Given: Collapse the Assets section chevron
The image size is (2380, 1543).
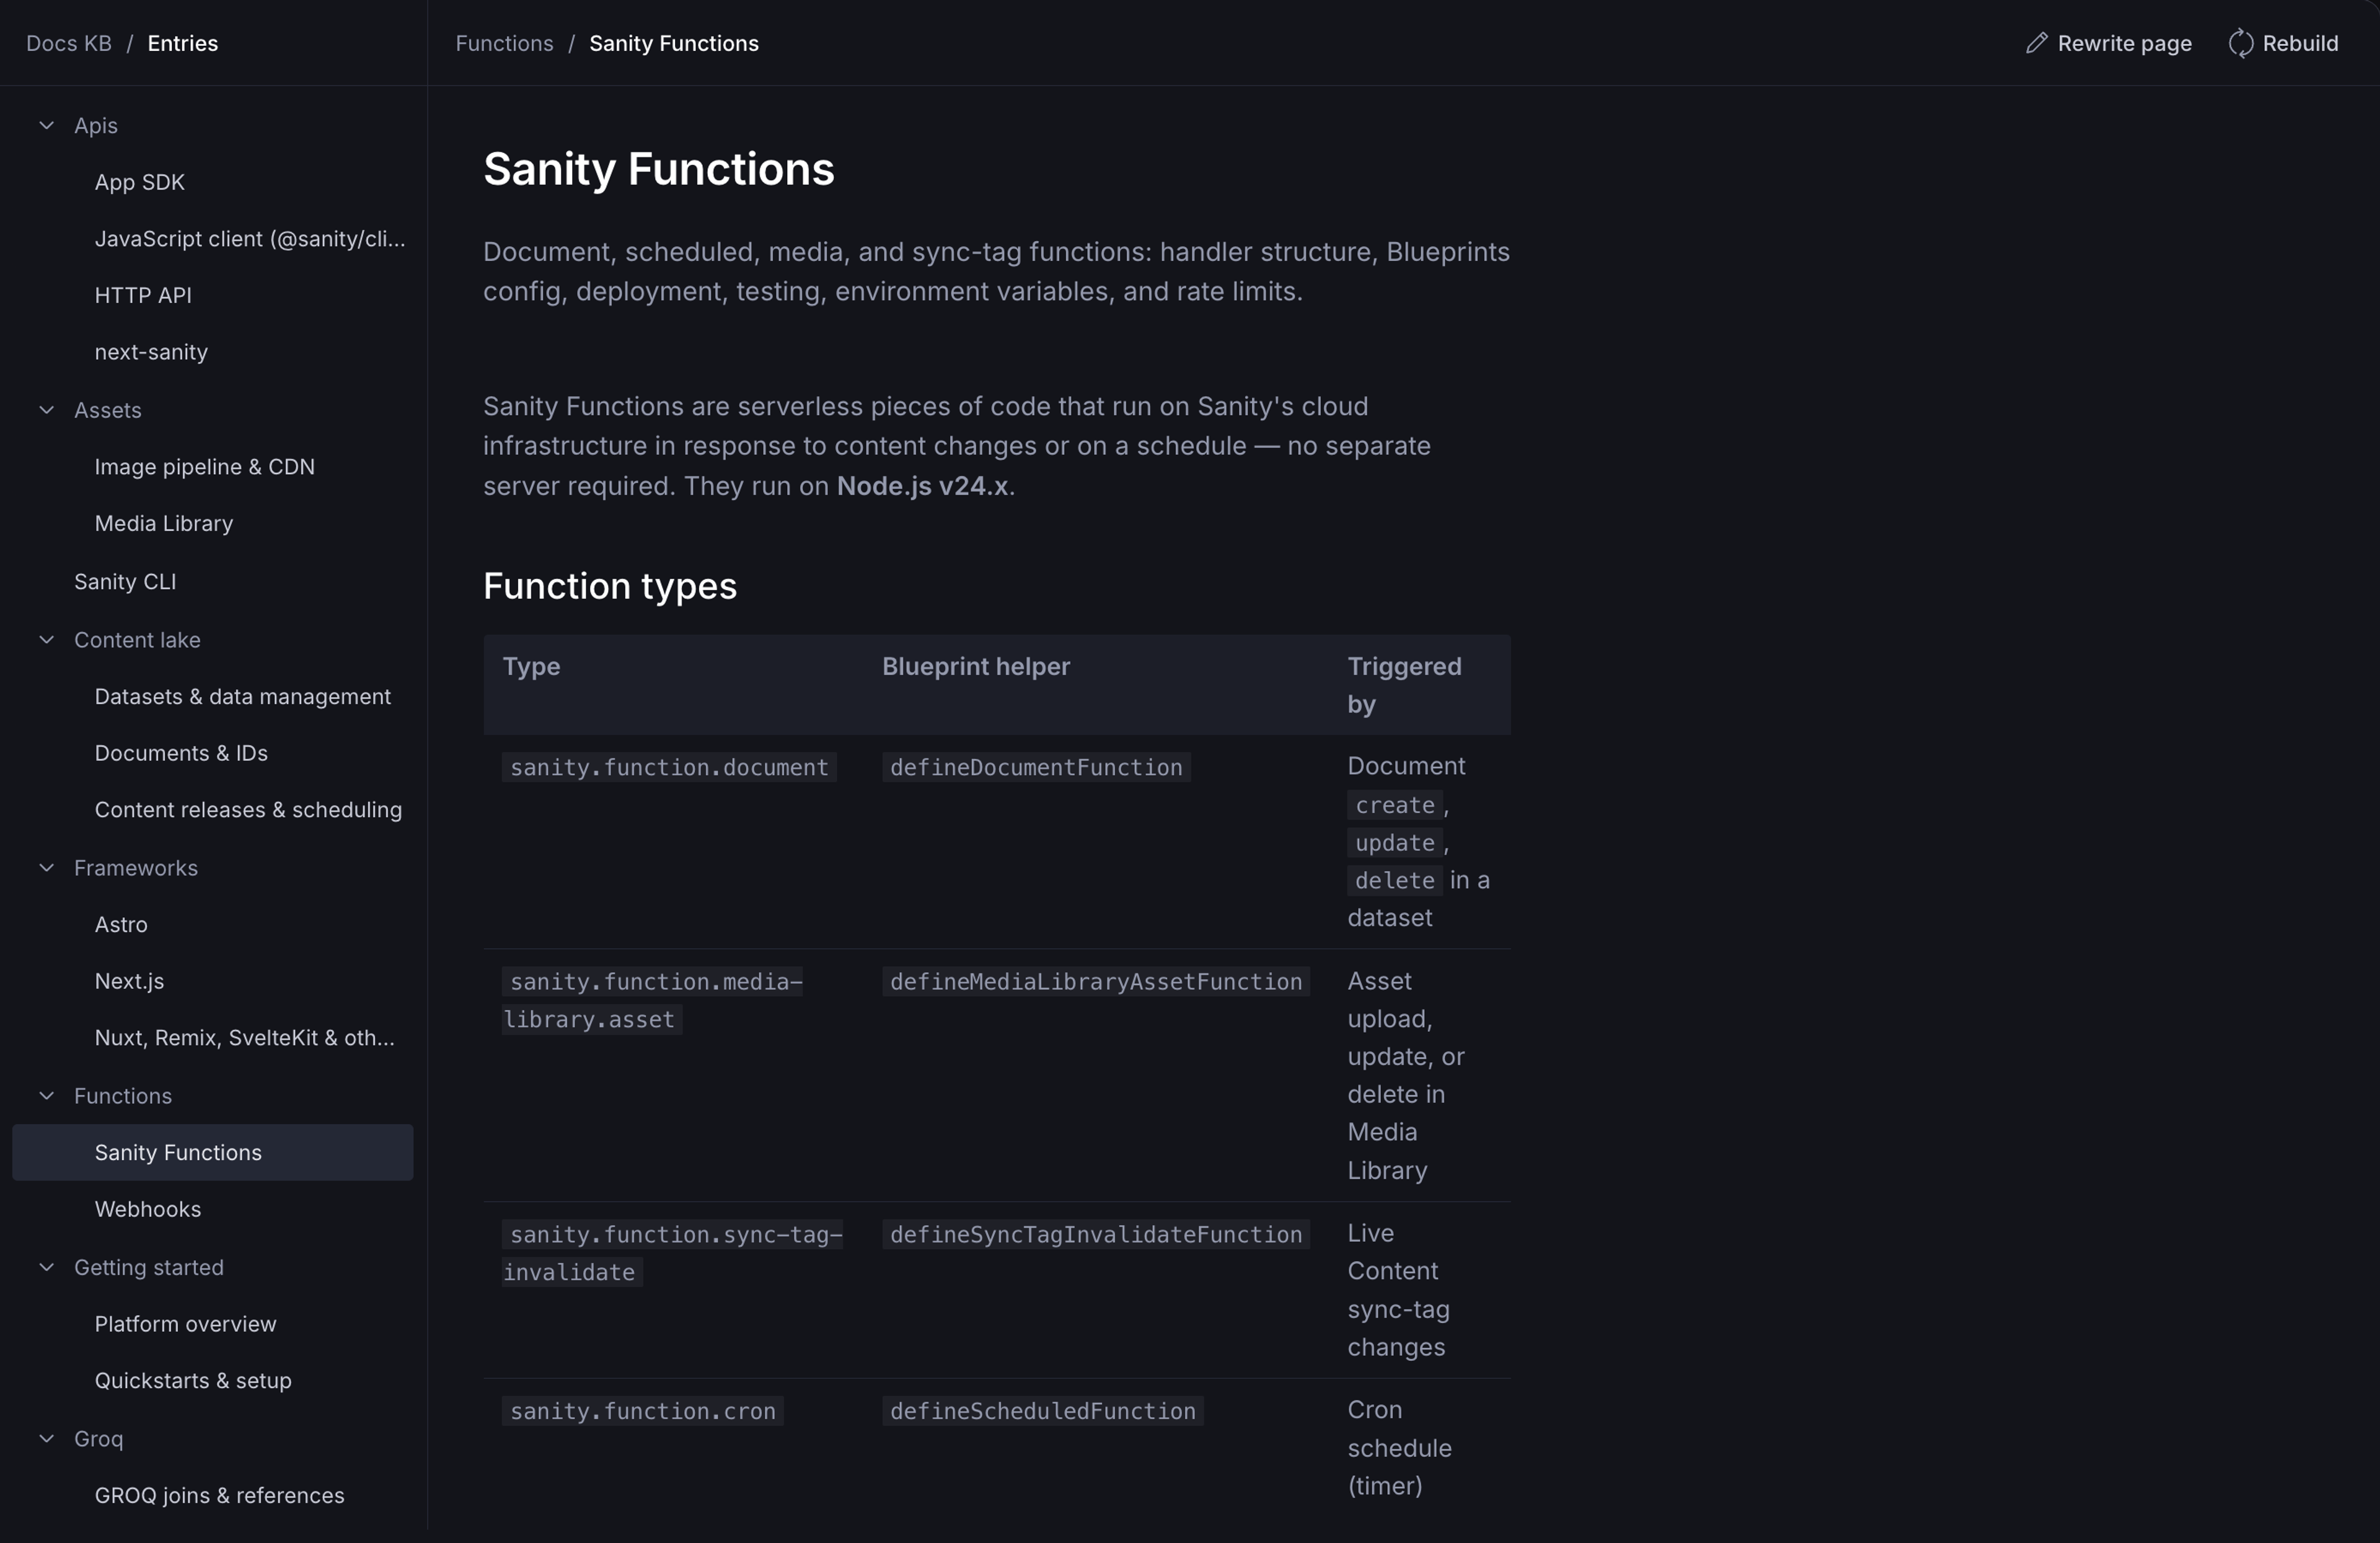Looking at the screenshot, I should [46, 410].
